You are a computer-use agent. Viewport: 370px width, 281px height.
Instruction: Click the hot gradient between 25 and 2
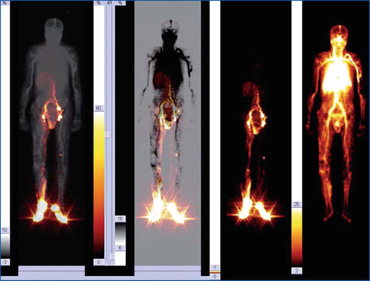pos(296,236)
